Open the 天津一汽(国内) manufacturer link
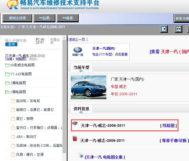189x161 pixels. 104,48
